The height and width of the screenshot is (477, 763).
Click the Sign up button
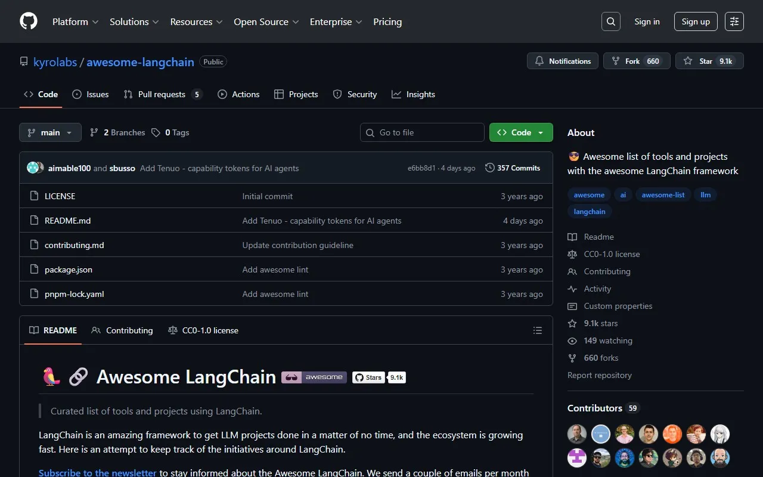[695, 21]
